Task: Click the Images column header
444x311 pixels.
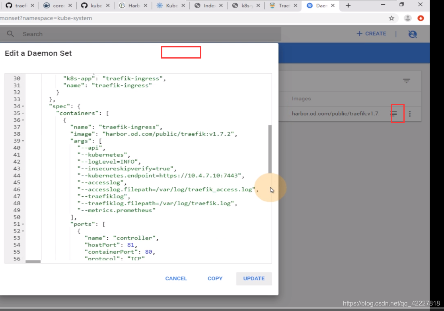Action: (301, 99)
